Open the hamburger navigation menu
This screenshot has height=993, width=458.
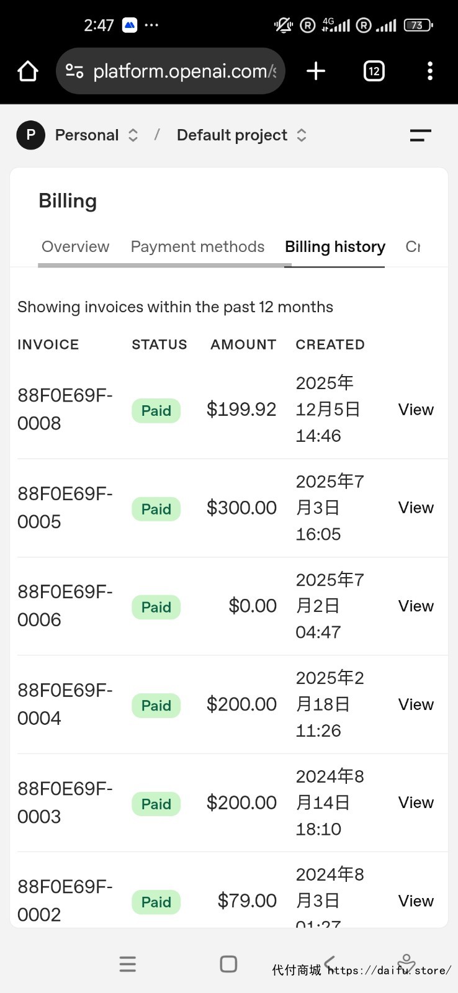pyautogui.click(x=420, y=135)
